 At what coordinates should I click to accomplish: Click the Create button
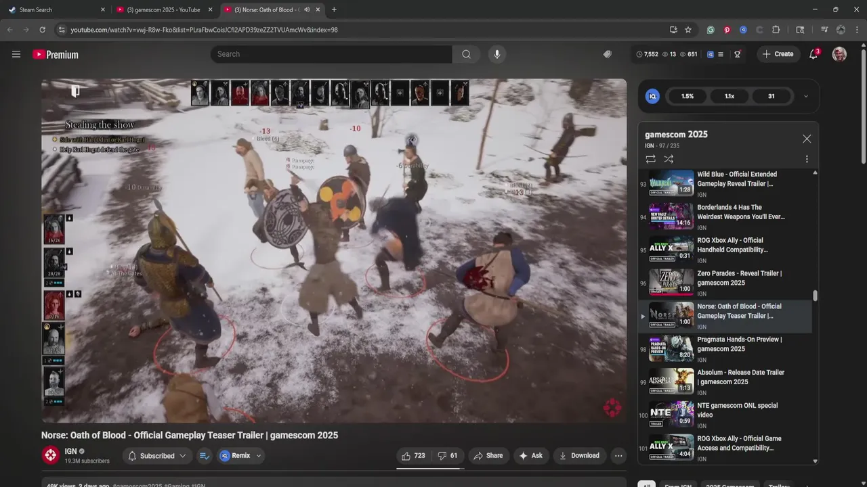tap(778, 54)
